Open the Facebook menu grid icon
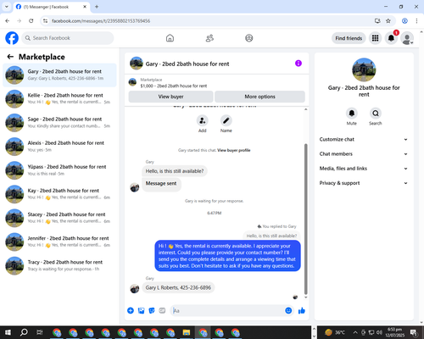The image size is (424, 339). pos(375,38)
